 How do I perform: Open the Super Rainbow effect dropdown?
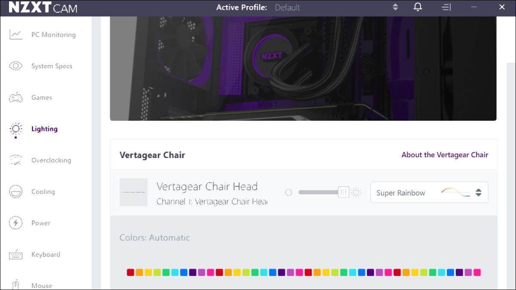429,192
